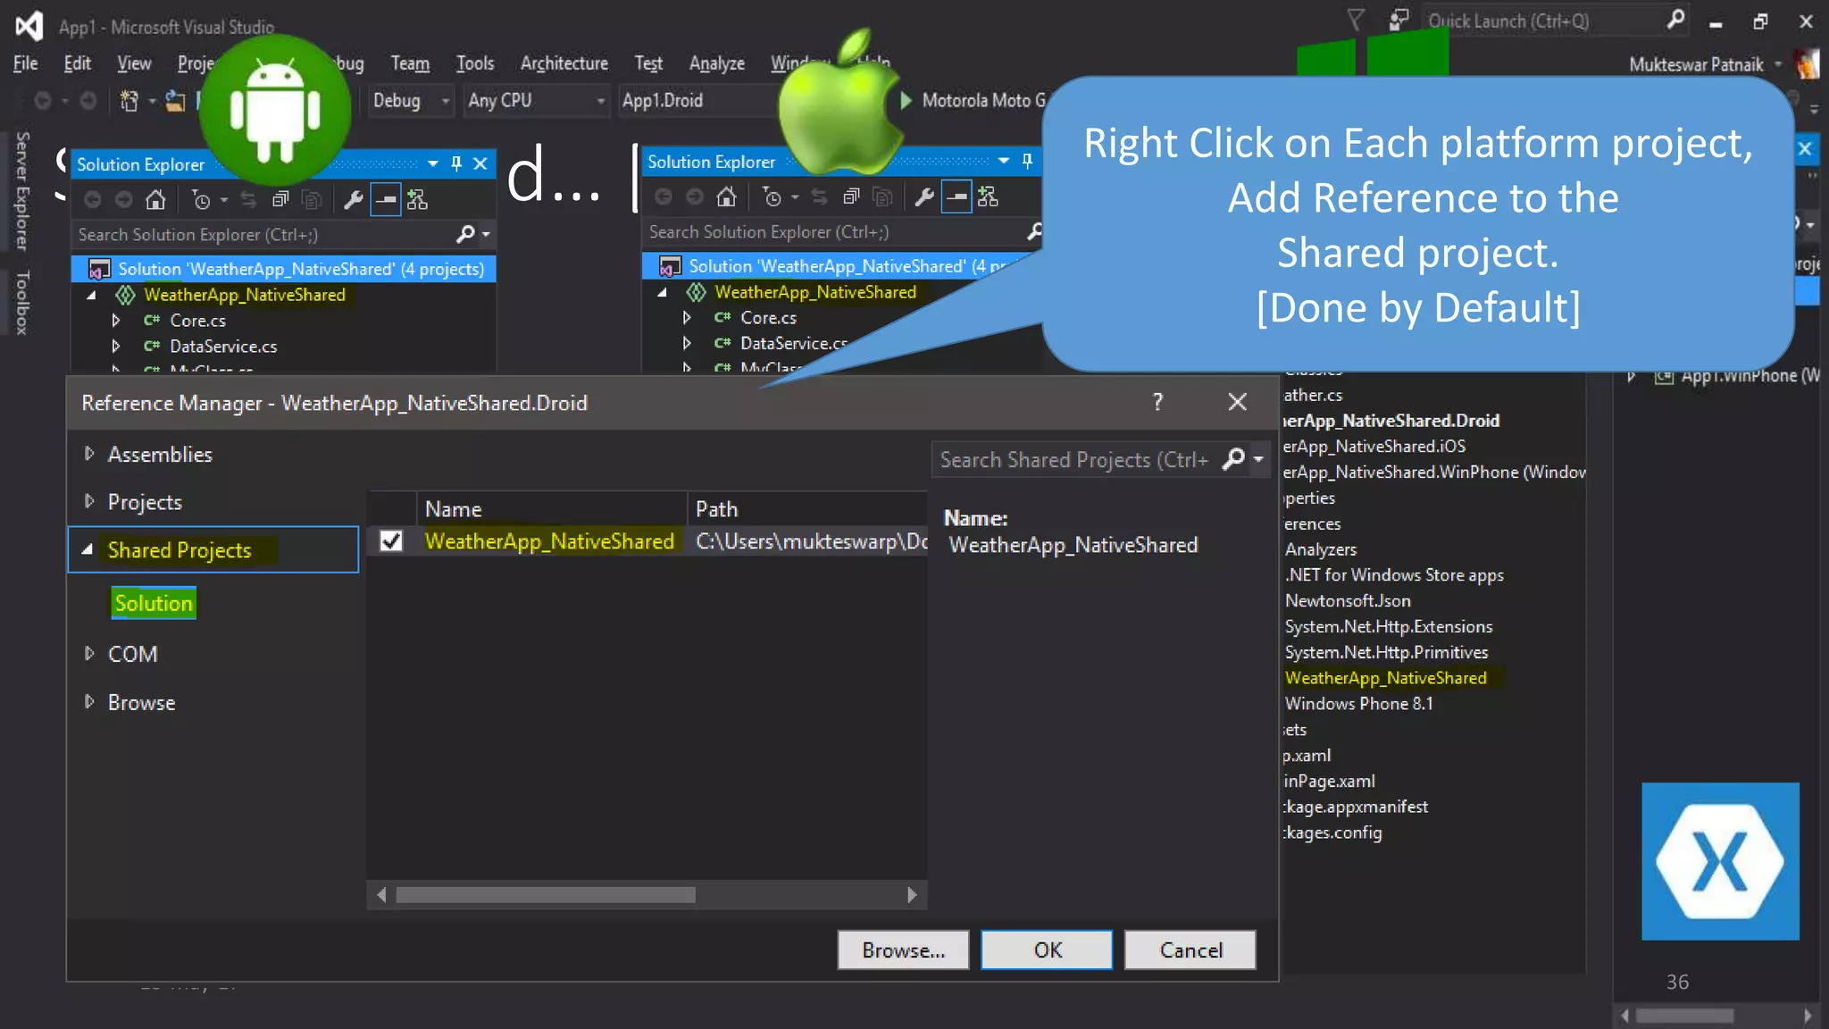Click Pending Changes Filter clock icon near Android logo
This screenshot has height=1029, width=1829.
click(202, 200)
